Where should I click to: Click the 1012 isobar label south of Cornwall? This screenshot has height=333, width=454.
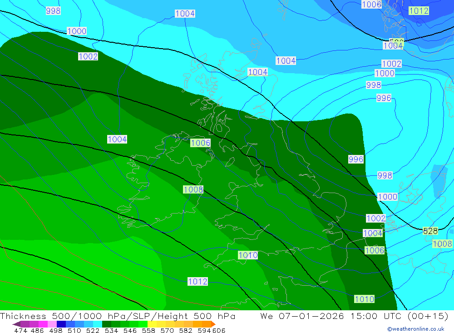(197, 281)
